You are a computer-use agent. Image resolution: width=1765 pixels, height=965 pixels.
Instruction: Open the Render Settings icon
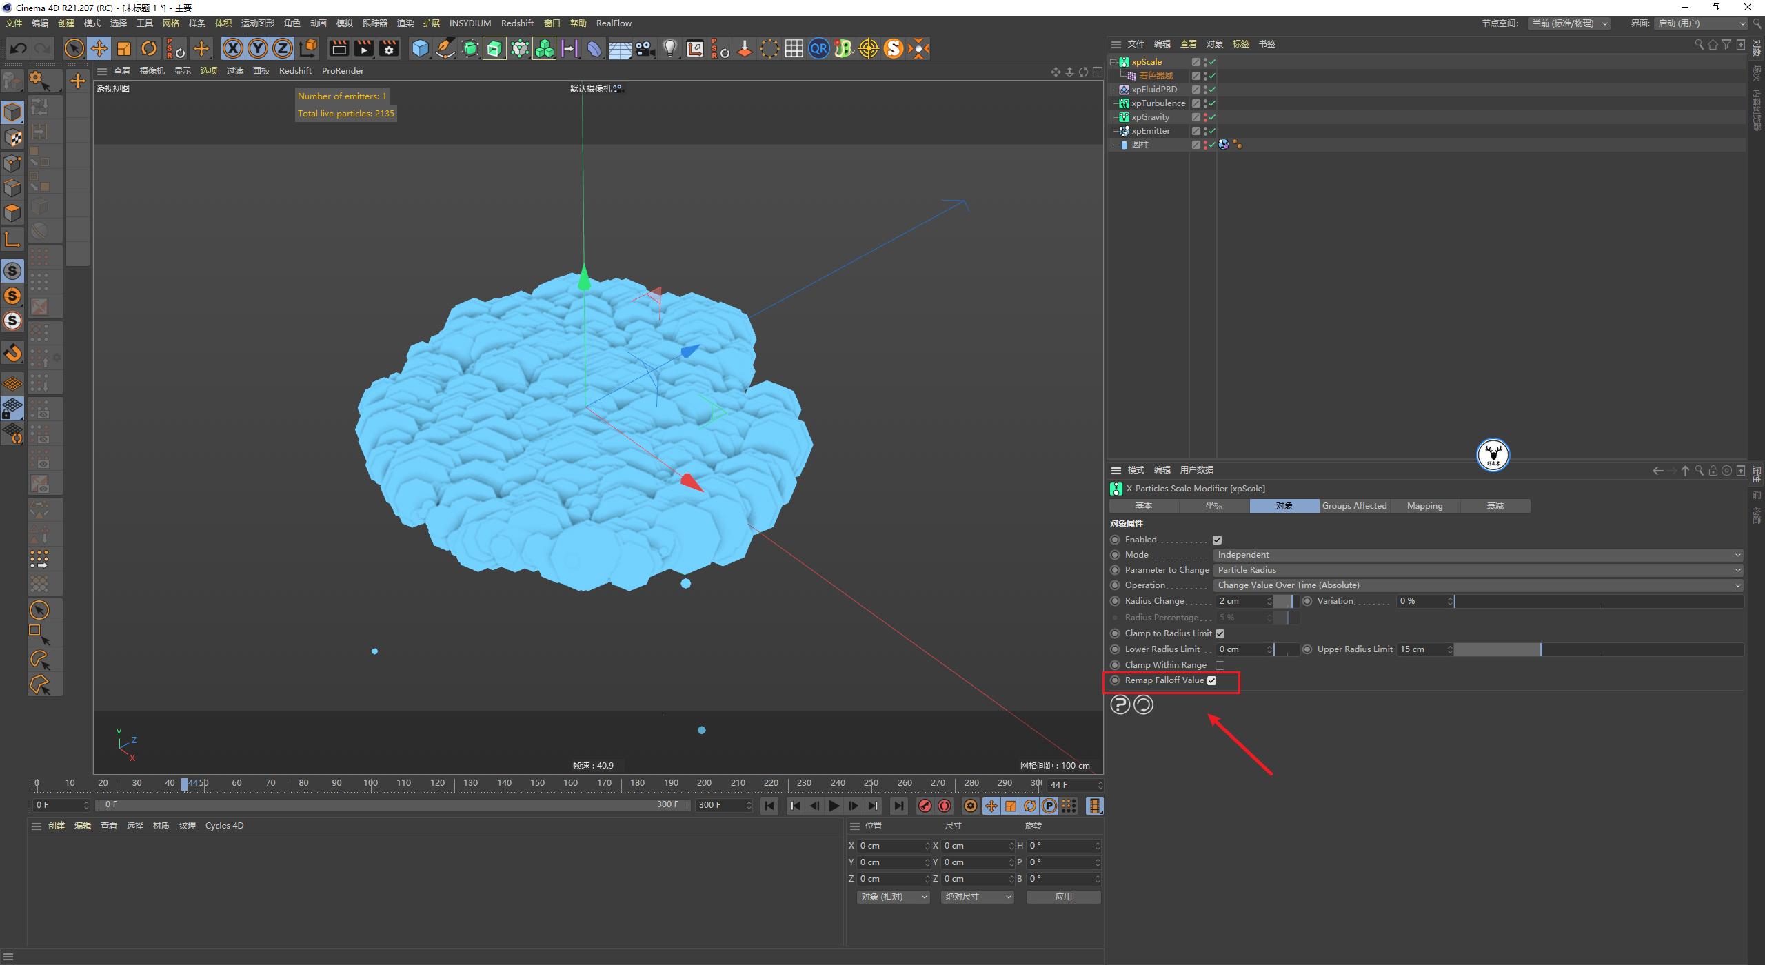(389, 48)
